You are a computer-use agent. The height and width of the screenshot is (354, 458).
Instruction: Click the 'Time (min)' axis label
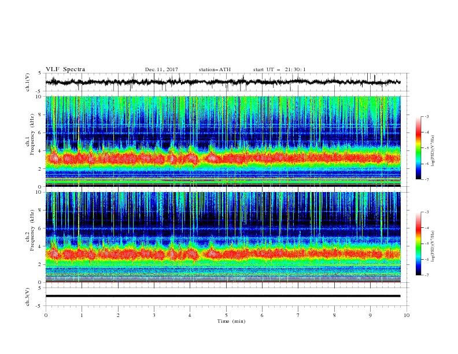pos(231,321)
